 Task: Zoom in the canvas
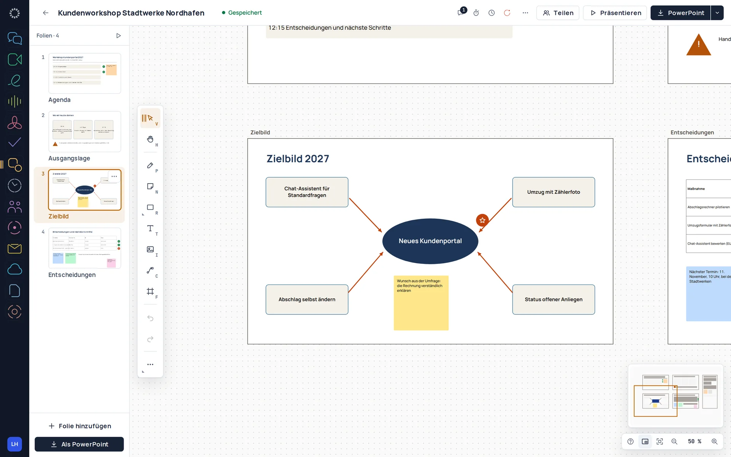pos(715,441)
